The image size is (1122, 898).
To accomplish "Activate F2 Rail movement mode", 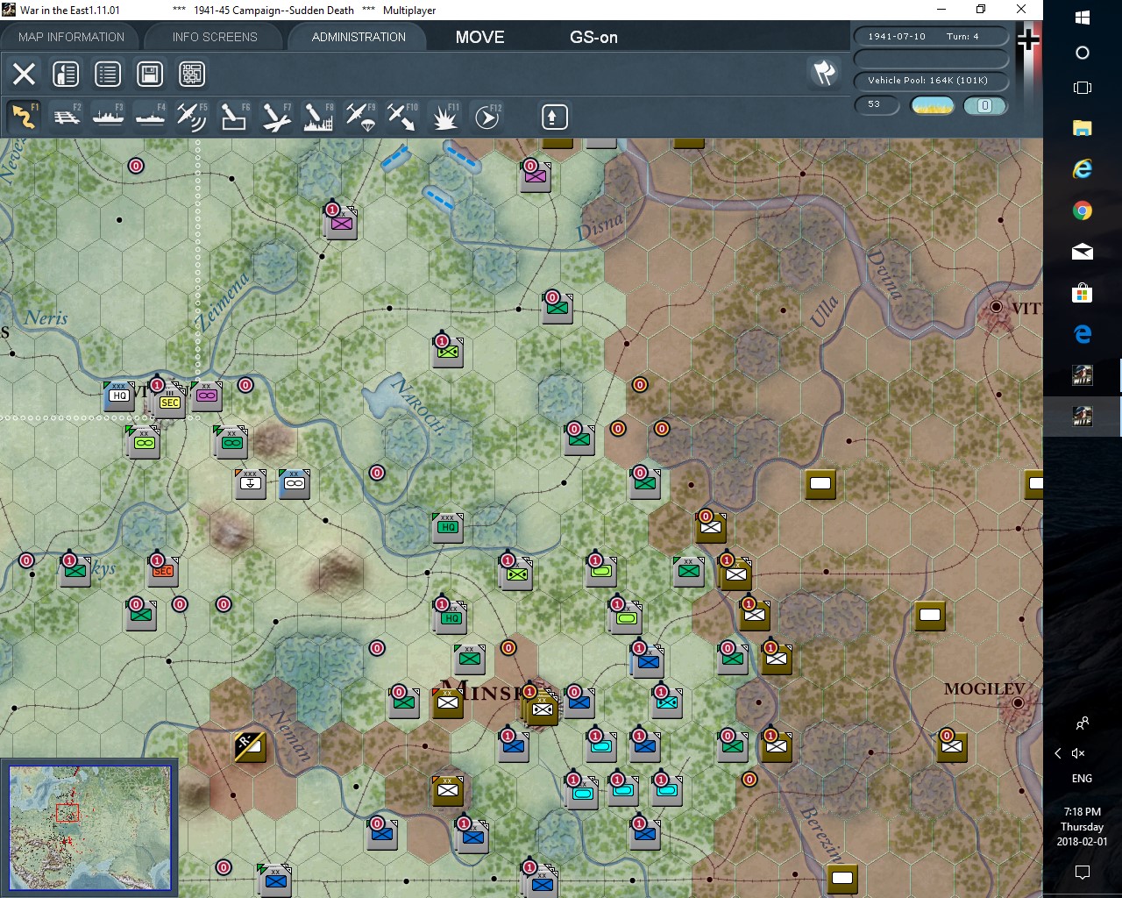I will coord(66,117).
